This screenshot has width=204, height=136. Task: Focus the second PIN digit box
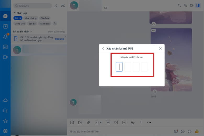128,67
